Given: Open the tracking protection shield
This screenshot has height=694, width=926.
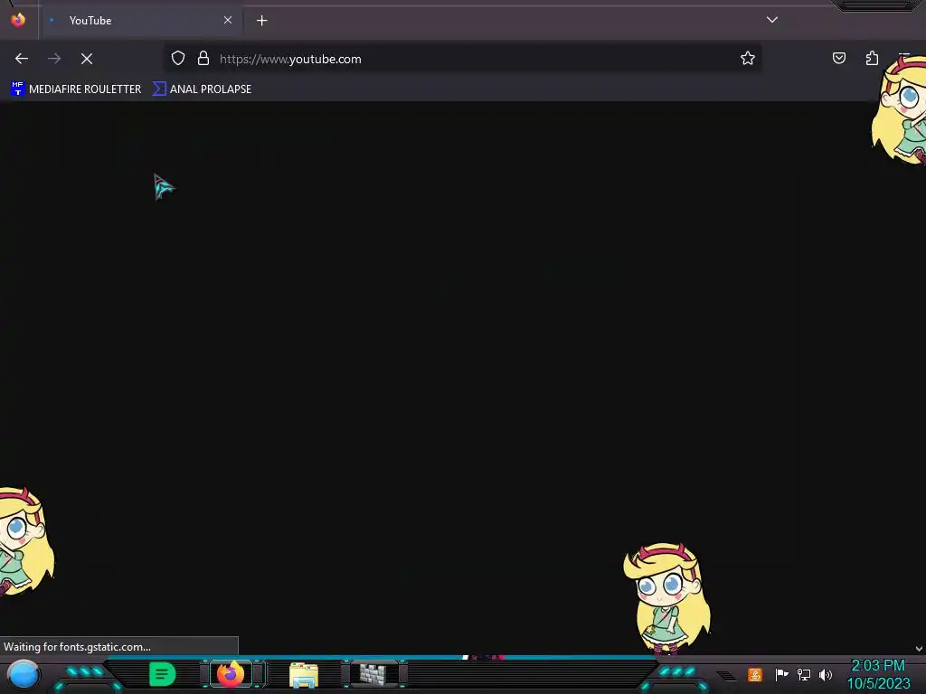Looking at the screenshot, I should point(178,58).
